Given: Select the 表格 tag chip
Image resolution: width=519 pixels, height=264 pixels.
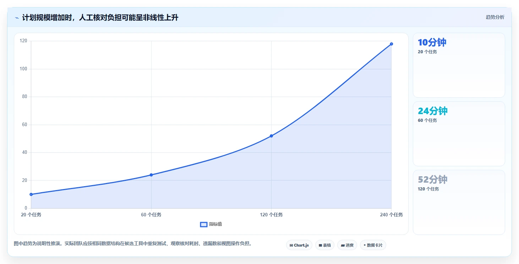Looking at the screenshot, I should pyautogui.click(x=325, y=245).
